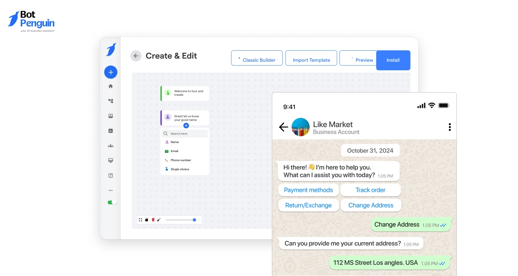Open the inbox icon in the sidebar
The height and width of the screenshot is (276, 518).
tap(111, 115)
